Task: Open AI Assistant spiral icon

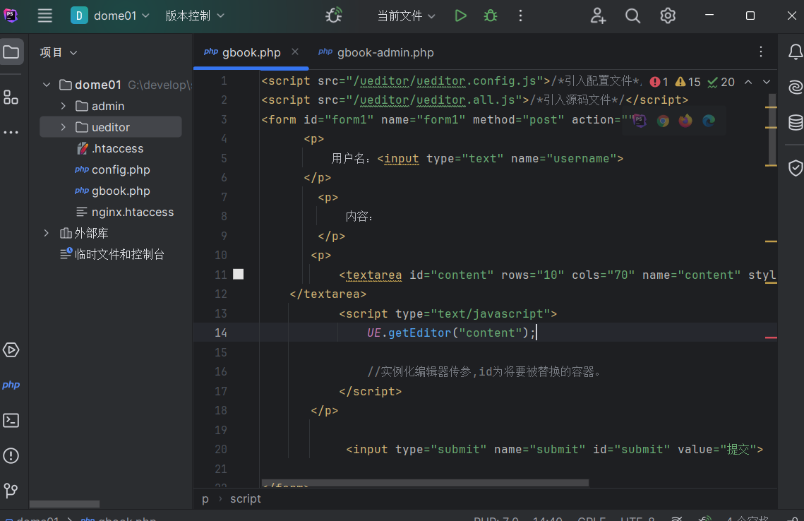Action: (796, 87)
